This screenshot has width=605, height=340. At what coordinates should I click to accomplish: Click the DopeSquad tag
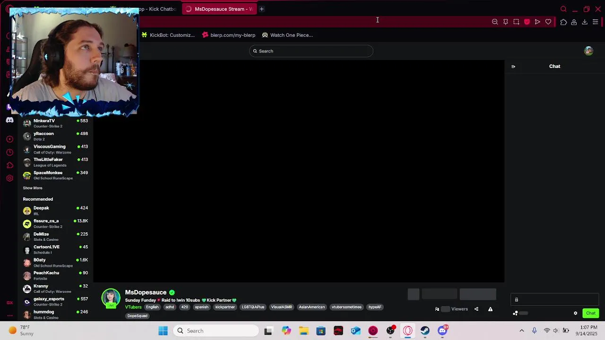[x=138, y=316]
